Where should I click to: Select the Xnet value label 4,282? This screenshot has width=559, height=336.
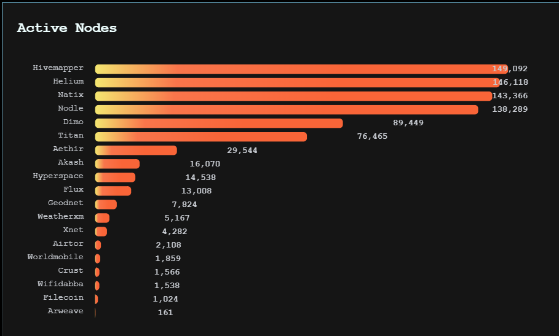coord(174,232)
